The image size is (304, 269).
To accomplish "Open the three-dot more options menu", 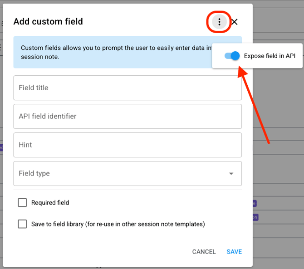I will coord(219,22).
